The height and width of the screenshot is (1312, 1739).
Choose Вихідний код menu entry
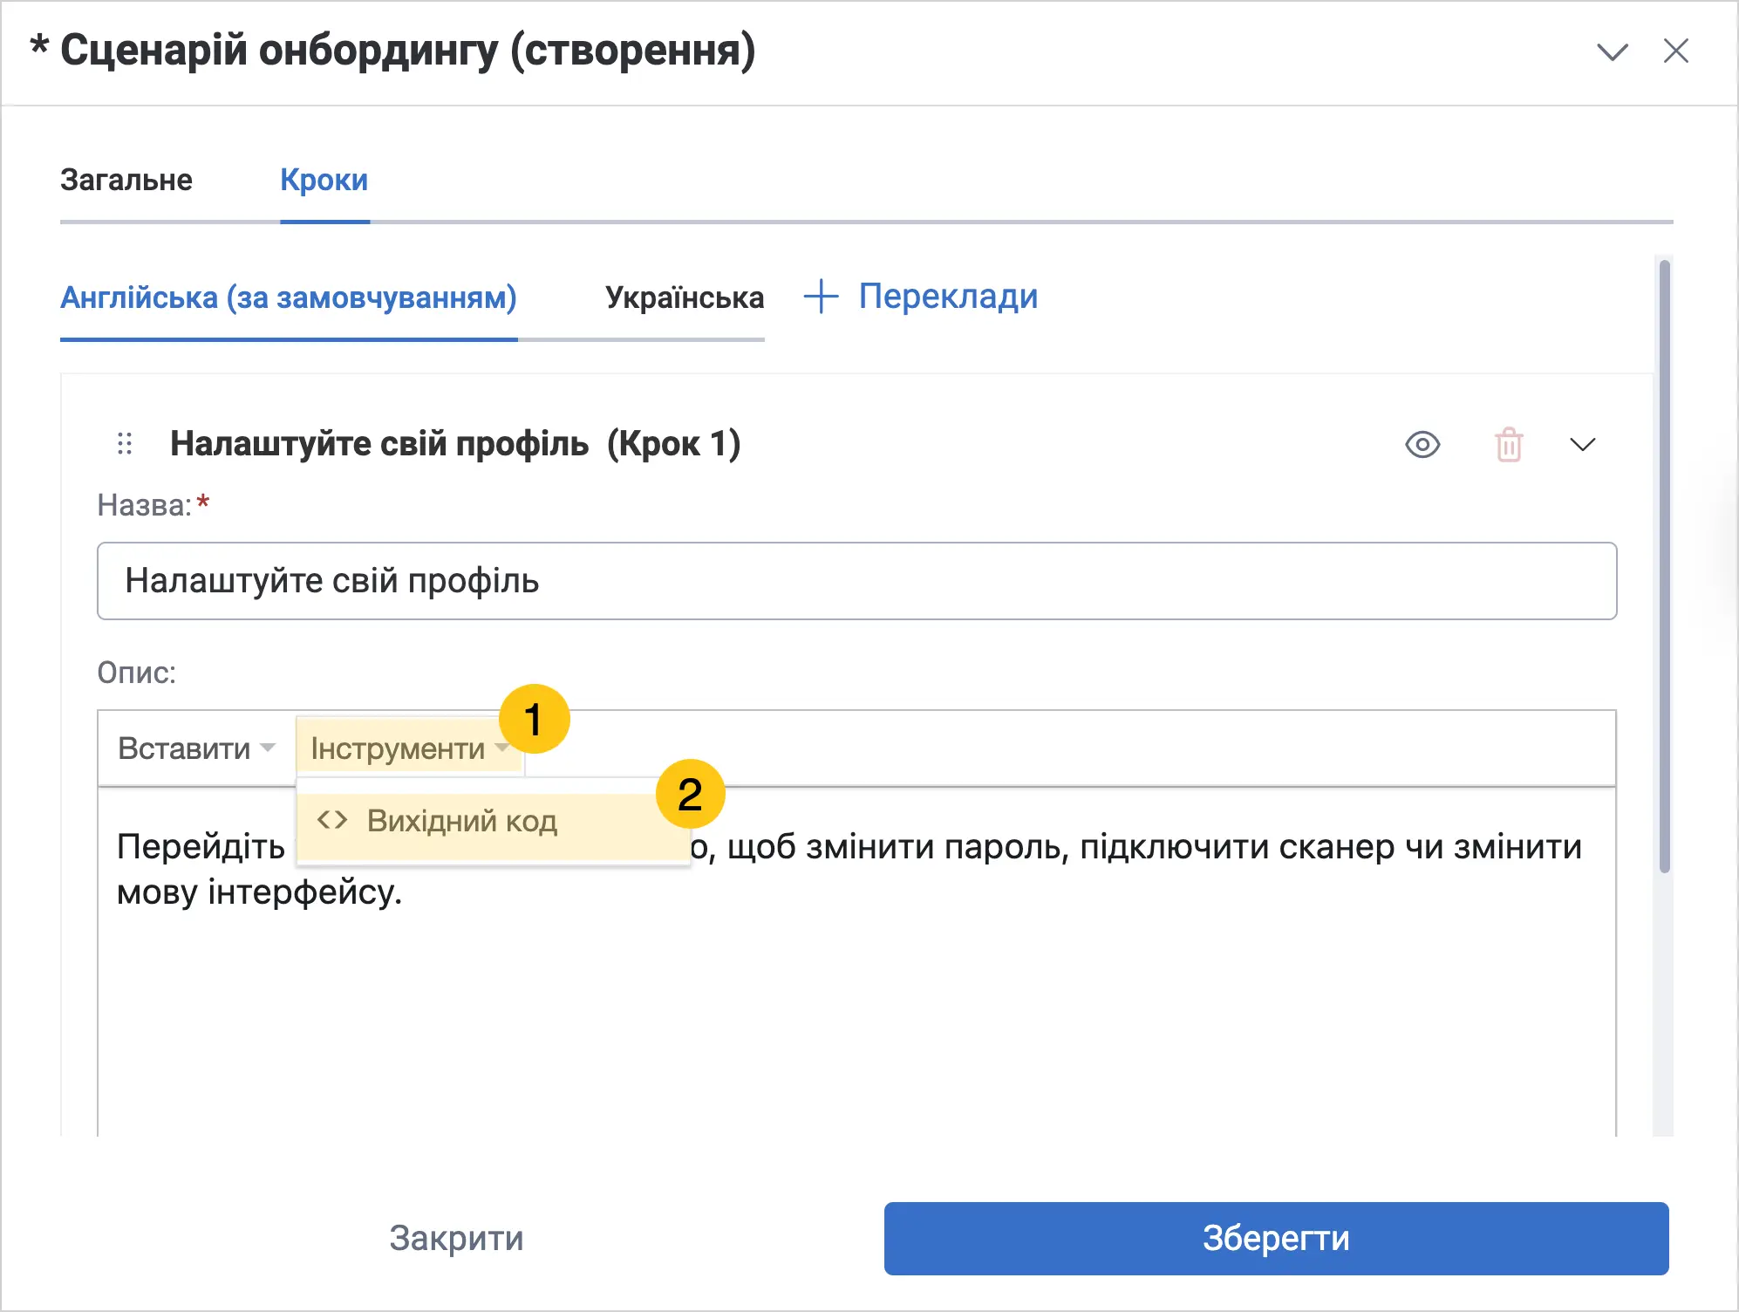(x=493, y=821)
